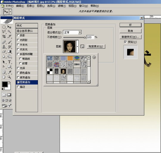Open the 滤镜 menu
The height and width of the screenshot is (153, 161).
point(62,6)
